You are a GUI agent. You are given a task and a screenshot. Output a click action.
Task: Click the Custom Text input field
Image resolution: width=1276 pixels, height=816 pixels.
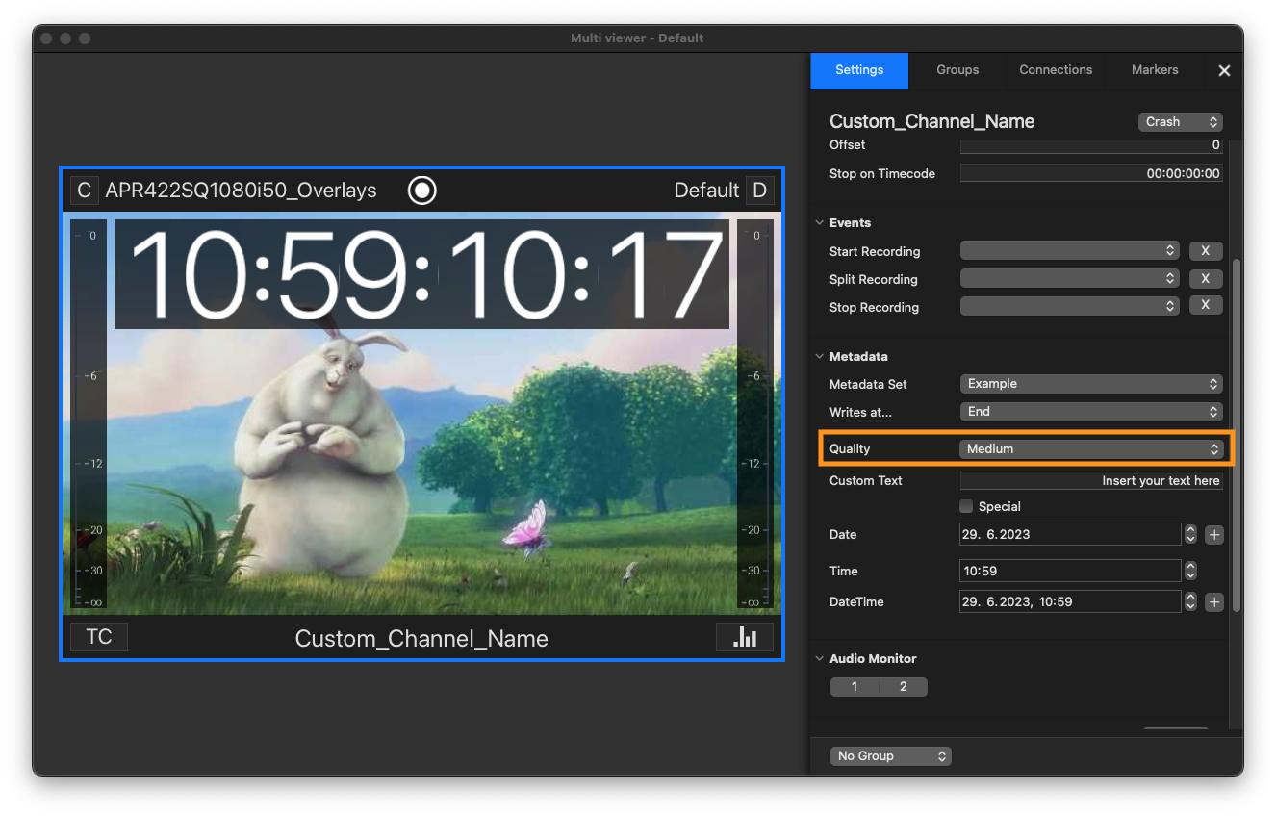click(1091, 480)
